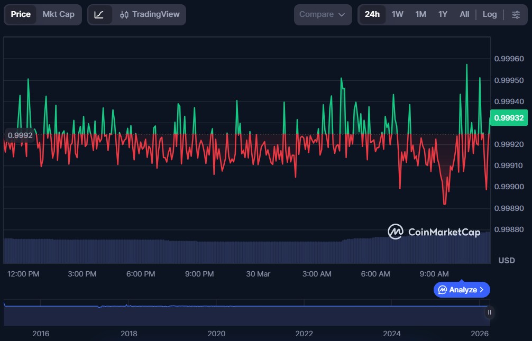Click the 0.9992 baseline price label
Viewport: 532px width, 341px height.
pyautogui.click(x=20, y=135)
